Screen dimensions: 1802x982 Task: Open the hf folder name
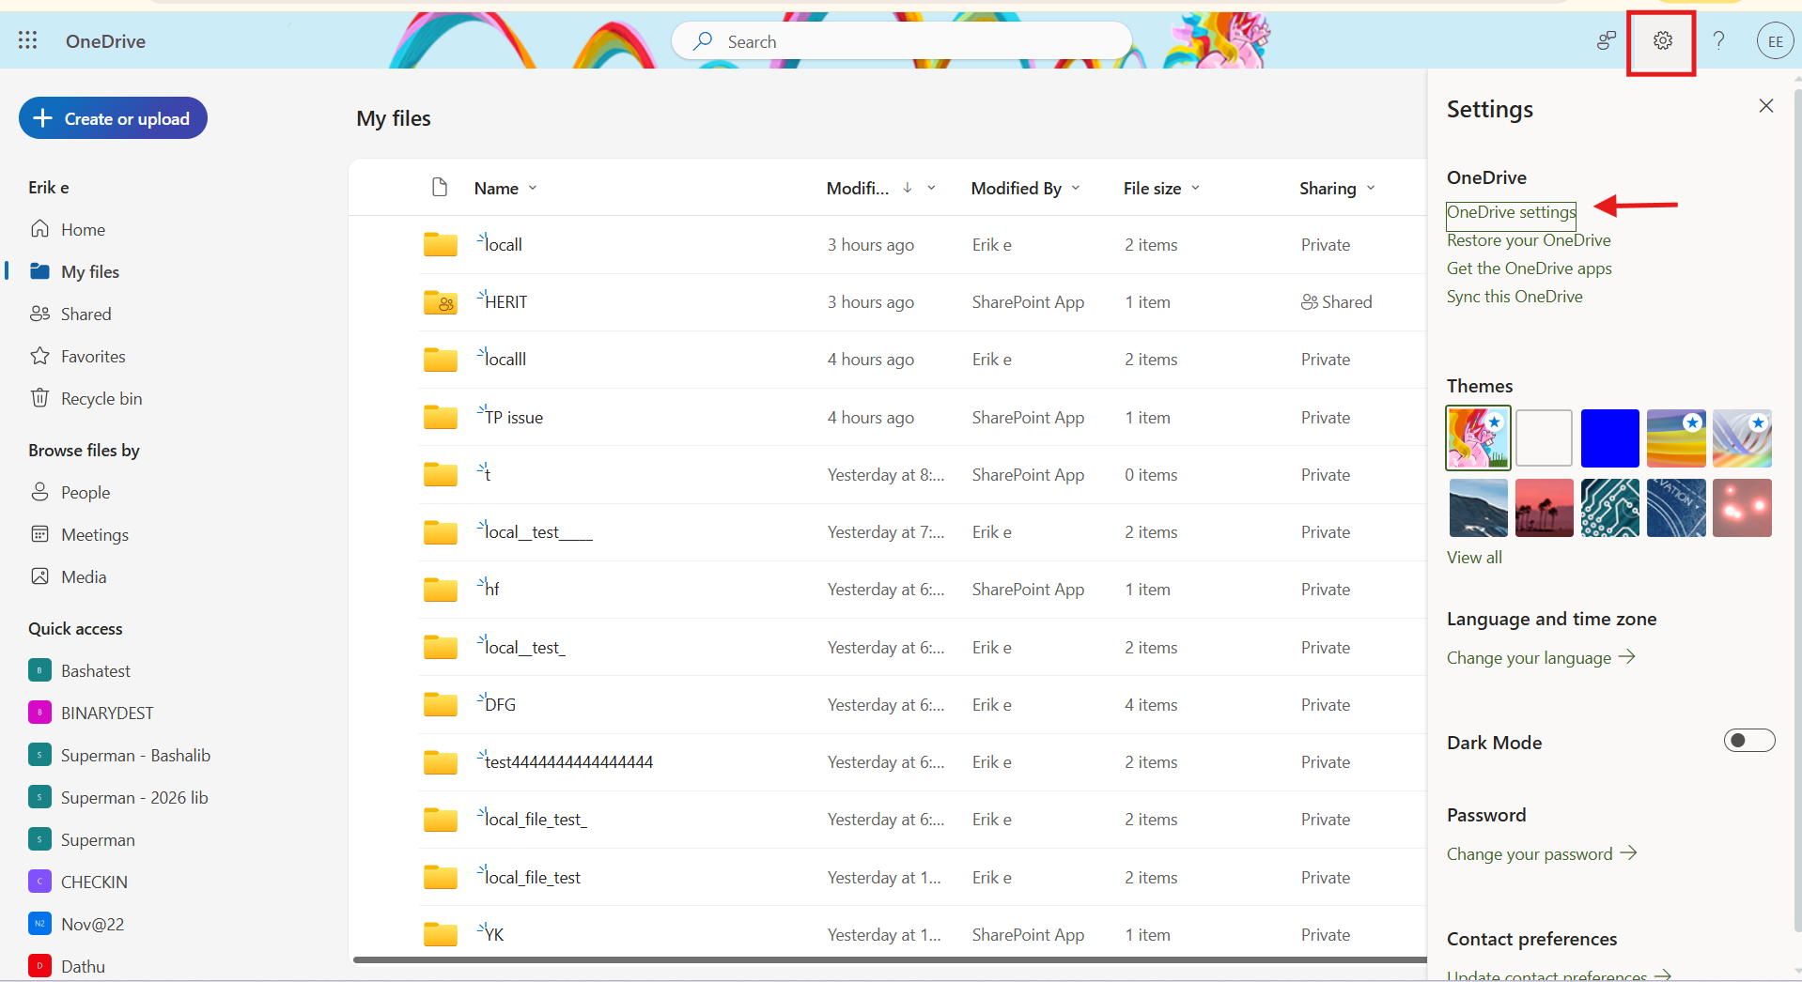(x=491, y=590)
